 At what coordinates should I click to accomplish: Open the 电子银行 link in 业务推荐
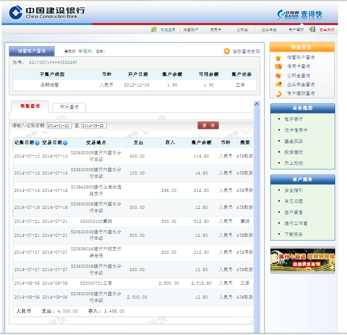coord(294,119)
